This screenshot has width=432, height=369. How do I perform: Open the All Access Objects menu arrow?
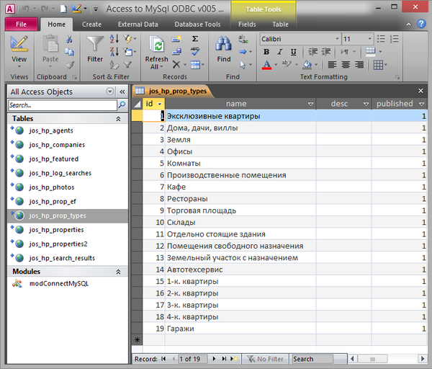click(x=110, y=92)
